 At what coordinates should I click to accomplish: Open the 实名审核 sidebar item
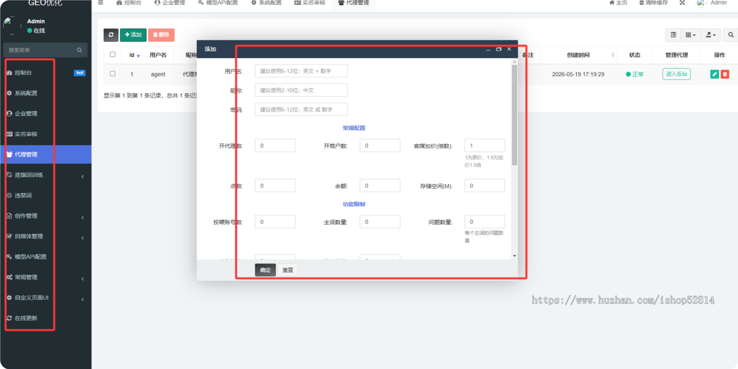[x=46, y=134]
